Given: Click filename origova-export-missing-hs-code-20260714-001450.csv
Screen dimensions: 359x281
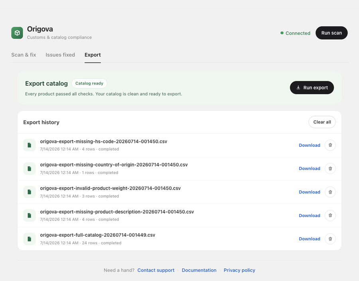Looking at the screenshot, I should [103, 141].
